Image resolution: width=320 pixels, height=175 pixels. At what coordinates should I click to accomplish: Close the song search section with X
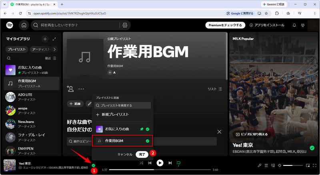coord(219,132)
